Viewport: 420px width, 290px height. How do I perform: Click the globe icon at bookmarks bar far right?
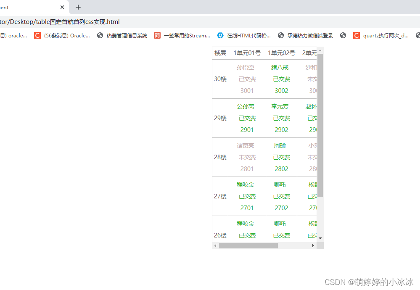pyautogui.click(x=417, y=35)
